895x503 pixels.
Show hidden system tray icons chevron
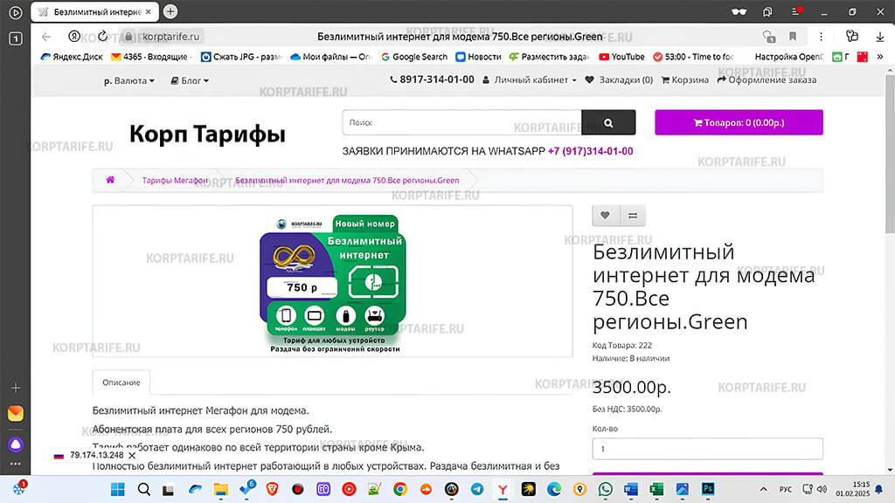coord(763,489)
